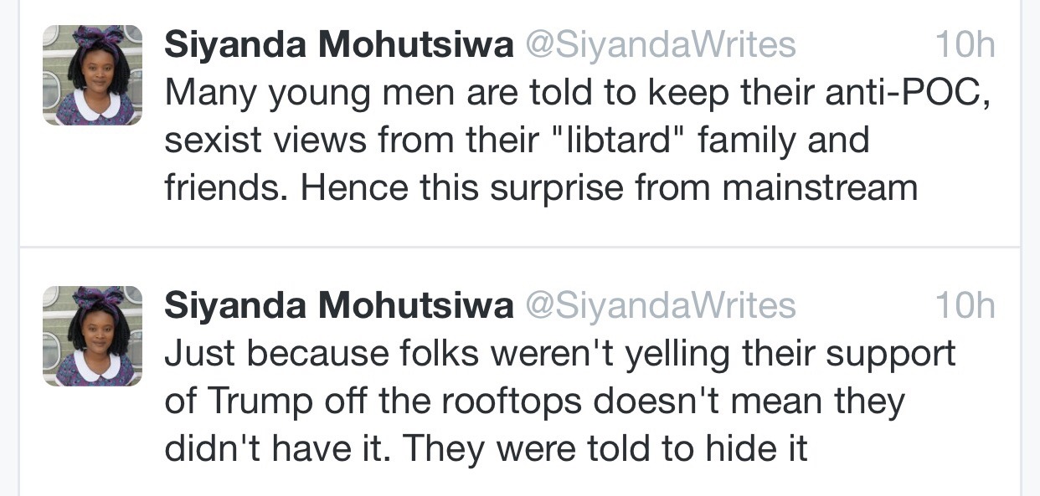Click the divider line between the two tweets
Viewport: 1040px width, 496px height.
point(519,248)
